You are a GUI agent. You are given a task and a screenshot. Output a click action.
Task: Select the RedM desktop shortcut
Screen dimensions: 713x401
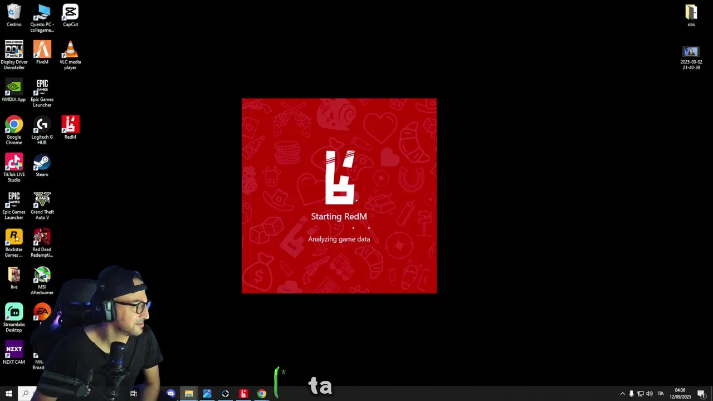tap(70, 128)
